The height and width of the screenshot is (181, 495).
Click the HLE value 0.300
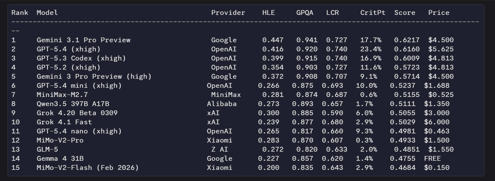[x=269, y=113]
